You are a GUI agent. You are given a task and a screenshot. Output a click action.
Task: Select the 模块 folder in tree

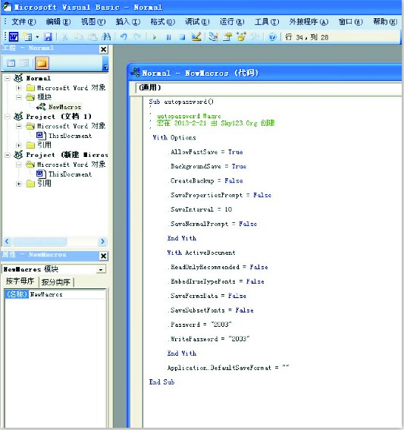(x=45, y=97)
